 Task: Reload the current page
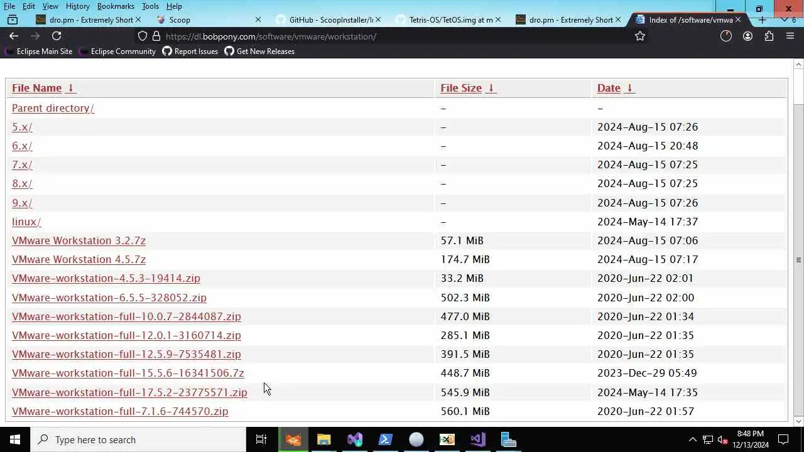click(57, 36)
